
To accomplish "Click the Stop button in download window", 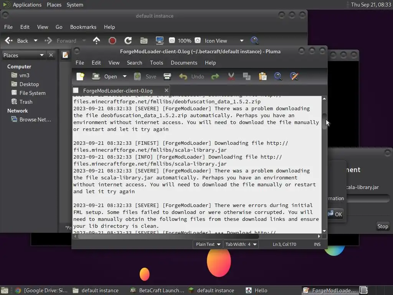I will coord(383,226).
